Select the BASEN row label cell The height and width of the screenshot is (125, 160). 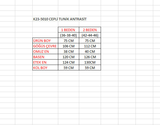[45, 57]
